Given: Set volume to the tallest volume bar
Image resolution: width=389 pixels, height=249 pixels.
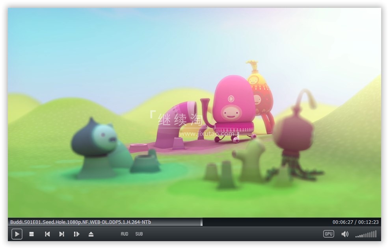Looking at the screenshot, I should tap(376, 234).
